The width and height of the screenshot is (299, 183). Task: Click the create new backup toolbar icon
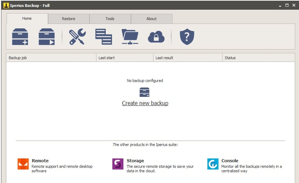[20, 37]
